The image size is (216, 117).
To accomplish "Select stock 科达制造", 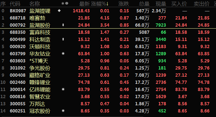I will coord(40,40).
